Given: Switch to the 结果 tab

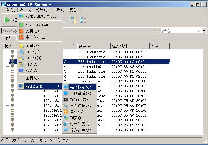Looking at the screenshot, I should 9,38.
